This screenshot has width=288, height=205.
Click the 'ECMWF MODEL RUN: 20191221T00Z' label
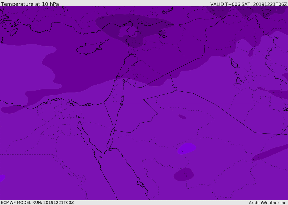37,202
